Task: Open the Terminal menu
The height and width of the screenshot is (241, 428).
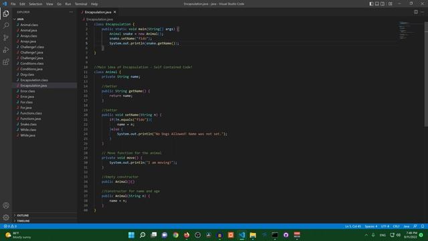Action: 81,4
